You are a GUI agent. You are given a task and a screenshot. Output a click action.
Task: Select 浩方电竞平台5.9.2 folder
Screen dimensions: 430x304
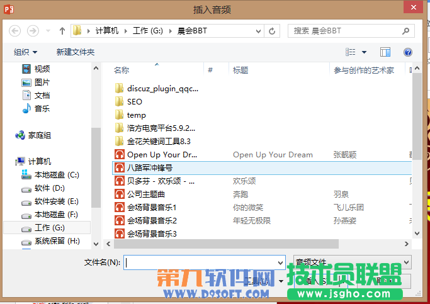click(x=155, y=128)
